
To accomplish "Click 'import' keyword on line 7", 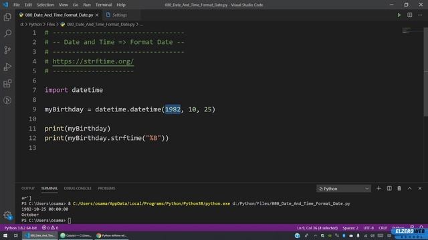I will pyautogui.click(x=56, y=90).
